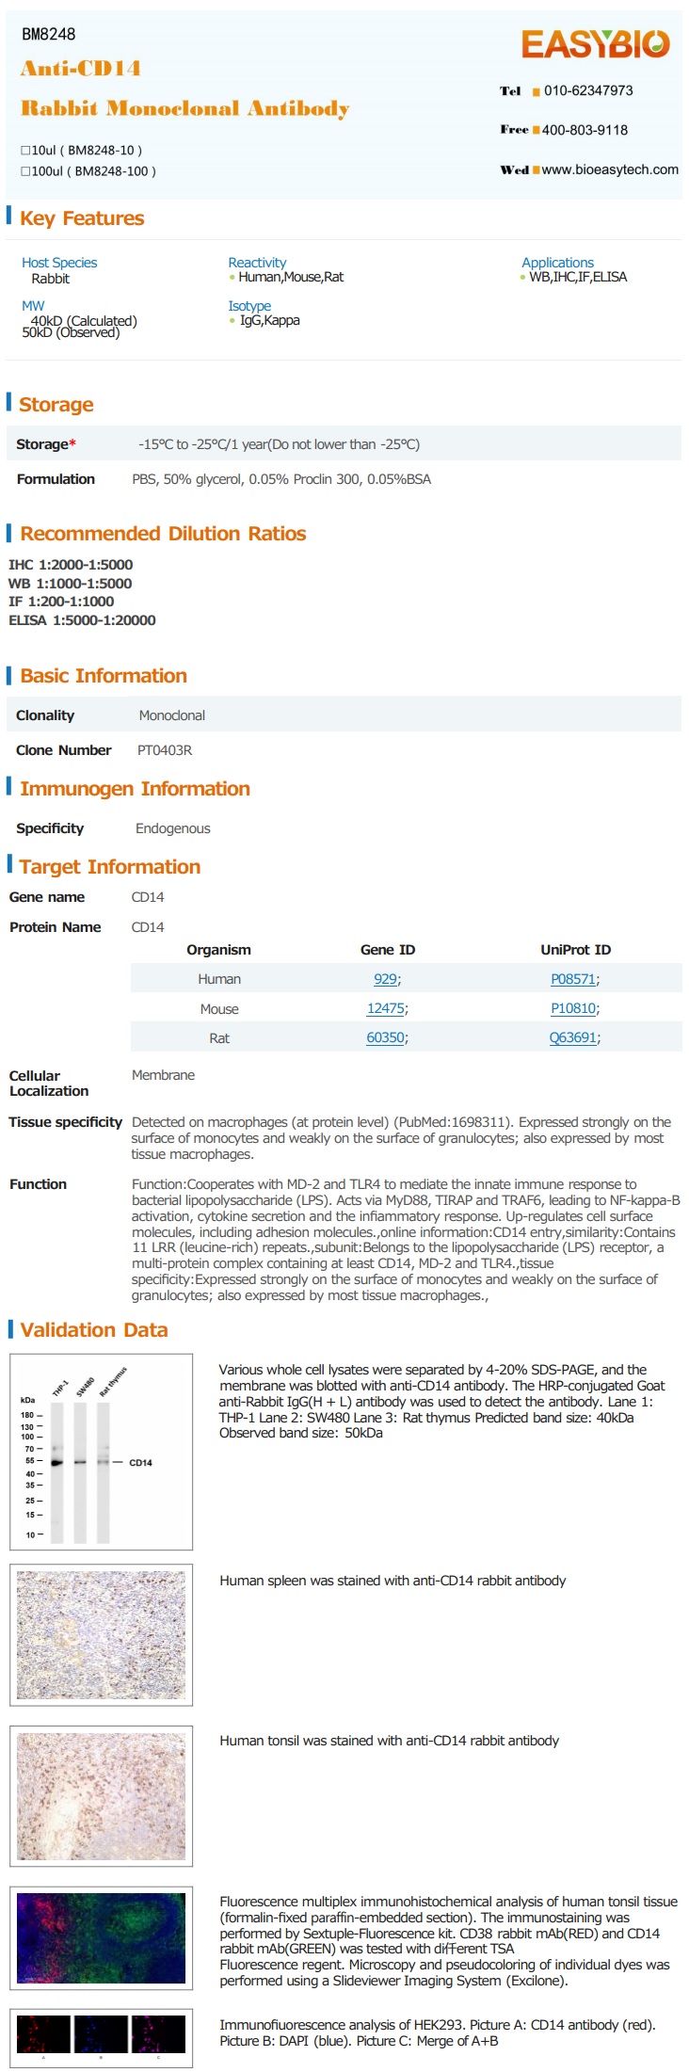Open UniProt ID Q63691 link

[573, 1037]
